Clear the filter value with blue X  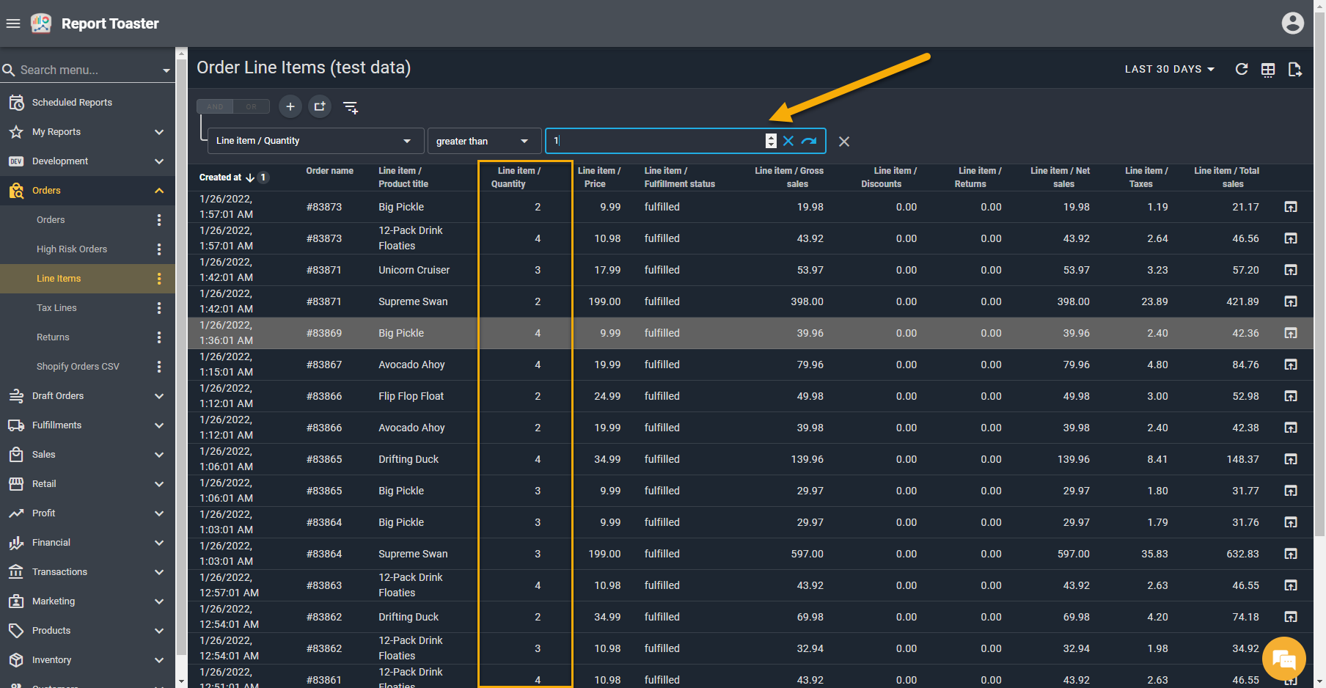788,141
